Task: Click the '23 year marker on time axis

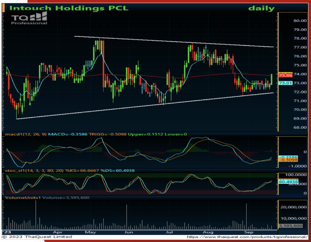Action: pos(7,232)
